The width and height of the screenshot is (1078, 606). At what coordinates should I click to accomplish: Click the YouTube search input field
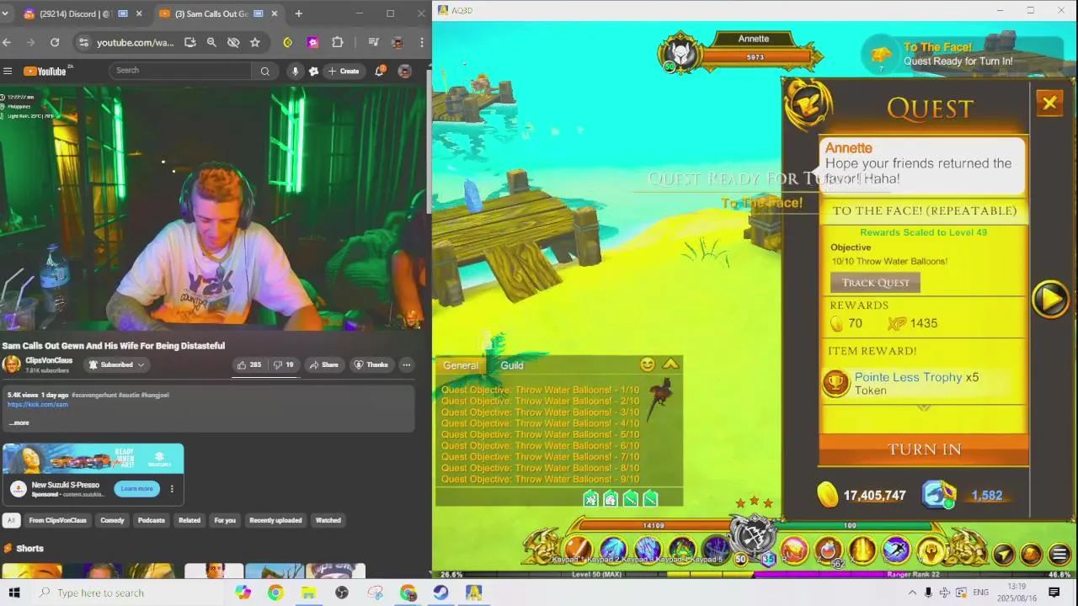point(180,71)
